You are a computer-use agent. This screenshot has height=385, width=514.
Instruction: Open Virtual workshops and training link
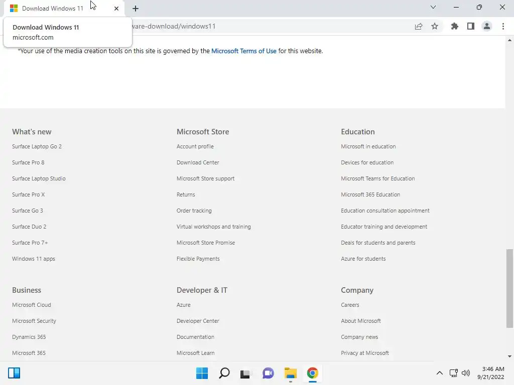pyautogui.click(x=214, y=227)
